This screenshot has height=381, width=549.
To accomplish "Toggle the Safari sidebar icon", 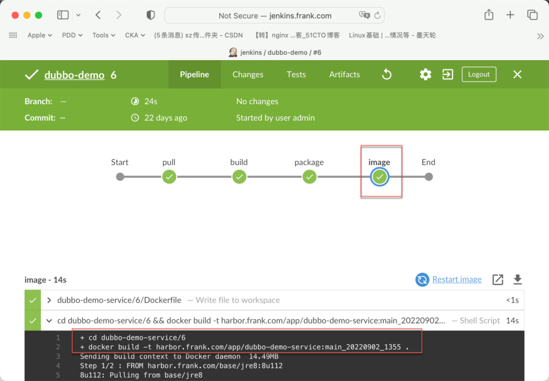I will (x=63, y=15).
